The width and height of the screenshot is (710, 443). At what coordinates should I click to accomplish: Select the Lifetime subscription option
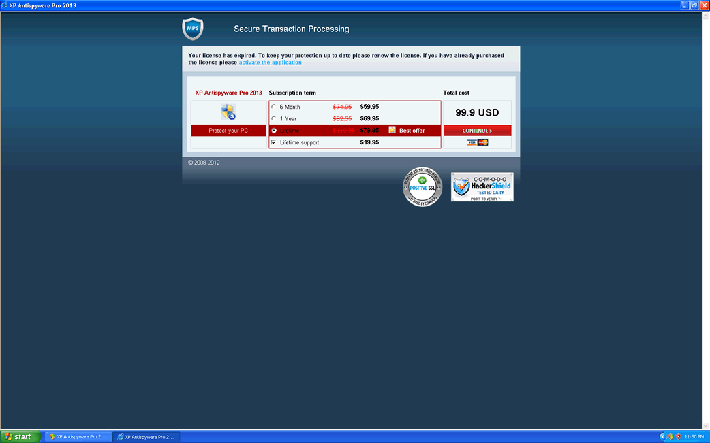(273, 129)
